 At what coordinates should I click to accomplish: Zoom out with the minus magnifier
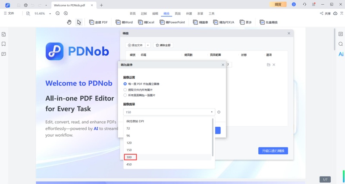(58, 13)
